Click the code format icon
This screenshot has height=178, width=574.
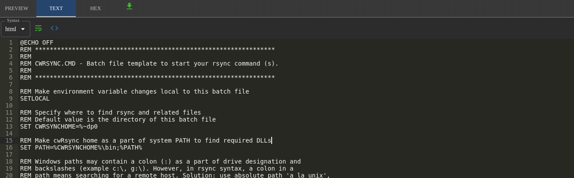54,28
